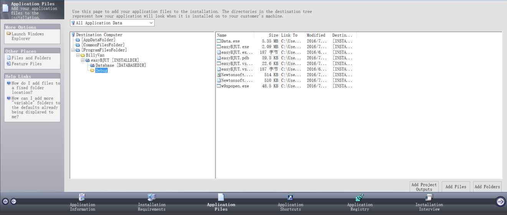
Task: Click the 59.5 KB size cell
Action: click(x=270, y=58)
